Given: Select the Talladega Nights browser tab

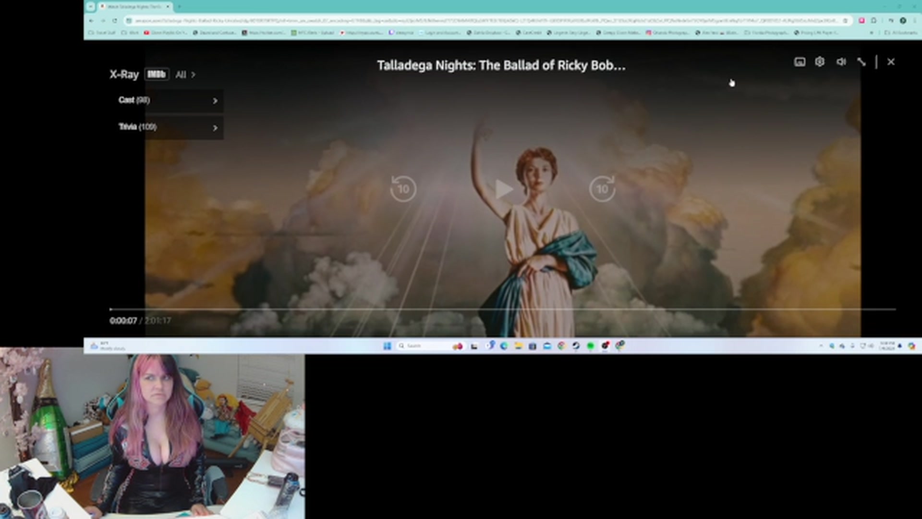Looking at the screenshot, I should (x=134, y=7).
